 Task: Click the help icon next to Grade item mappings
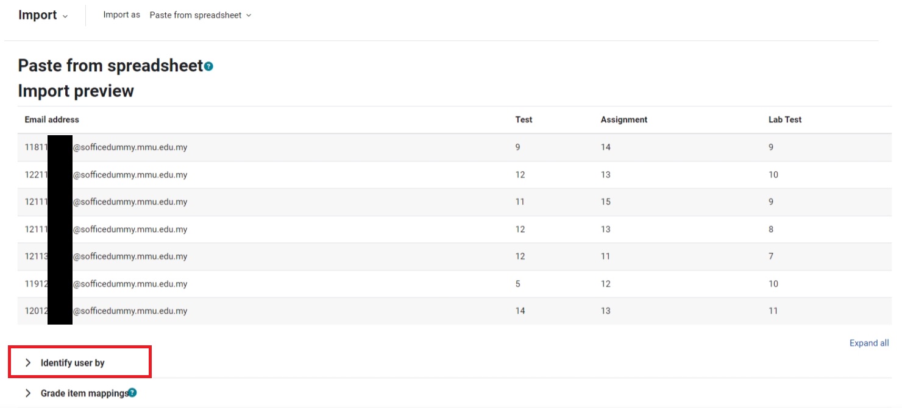tap(132, 393)
